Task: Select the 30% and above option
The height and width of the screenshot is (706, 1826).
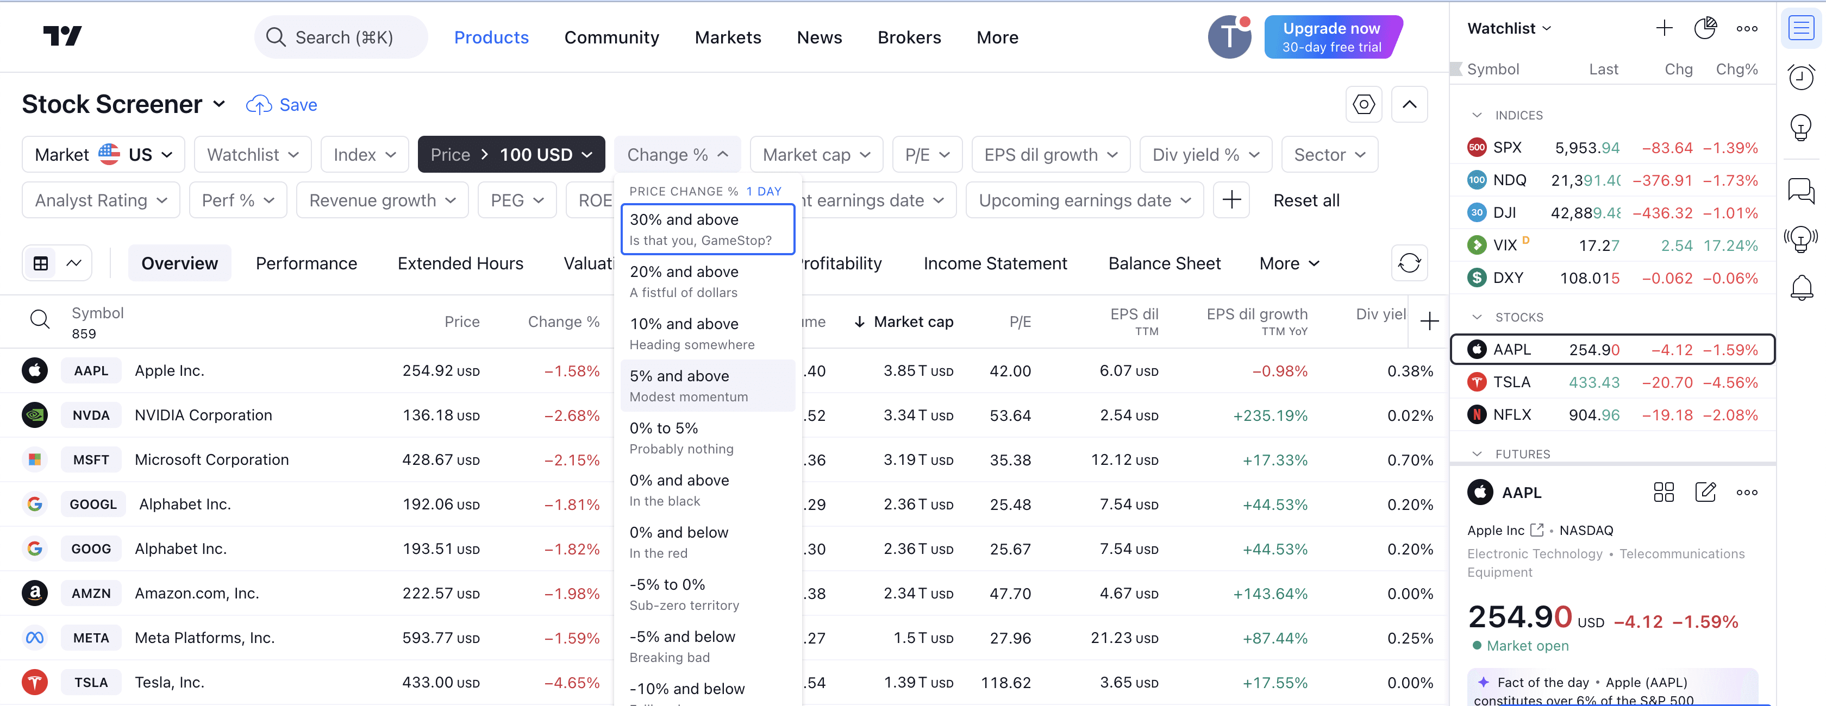Action: [x=708, y=229]
